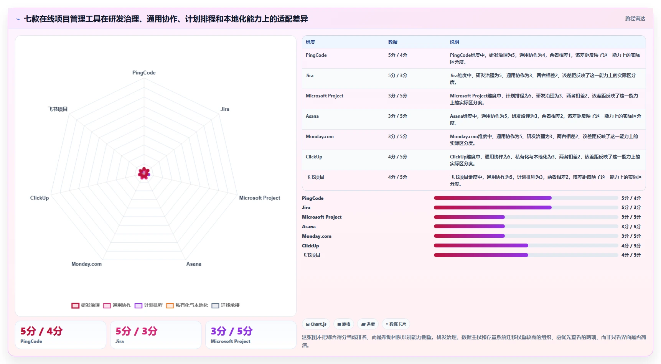Click the ClickUp progress bar
The height and width of the screenshot is (364, 661).
(x=526, y=245)
